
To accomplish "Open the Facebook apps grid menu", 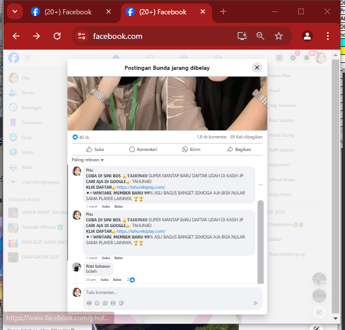I will coord(279,58).
